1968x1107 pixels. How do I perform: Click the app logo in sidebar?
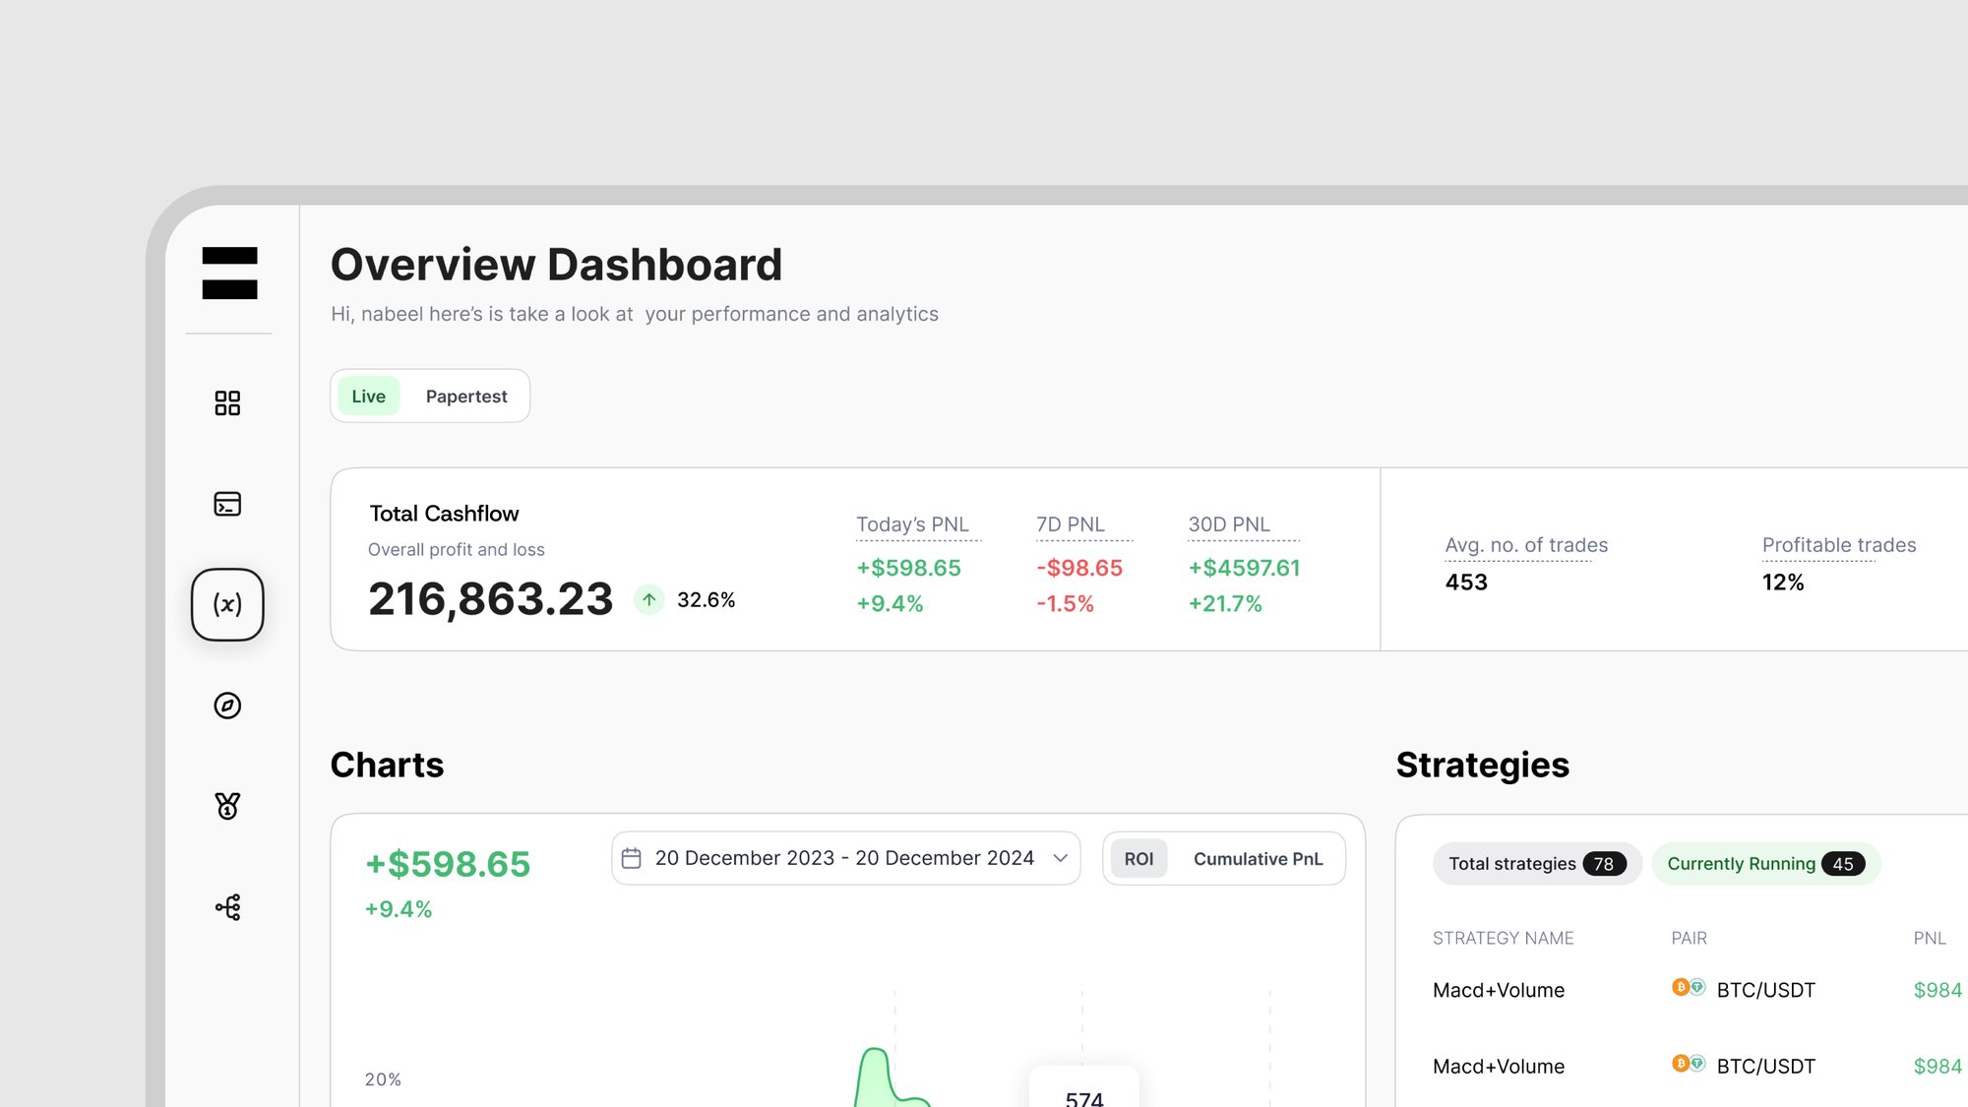[229, 273]
